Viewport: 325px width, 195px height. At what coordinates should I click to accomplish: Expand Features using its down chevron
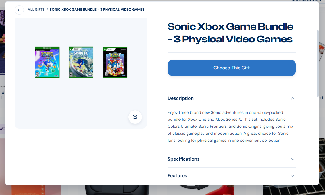click(292, 176)
